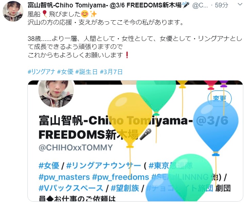Click #Vパックスペース hashtag in bio
The width and height of the screenshot is (247, 204).
click(x=71, y=188)
